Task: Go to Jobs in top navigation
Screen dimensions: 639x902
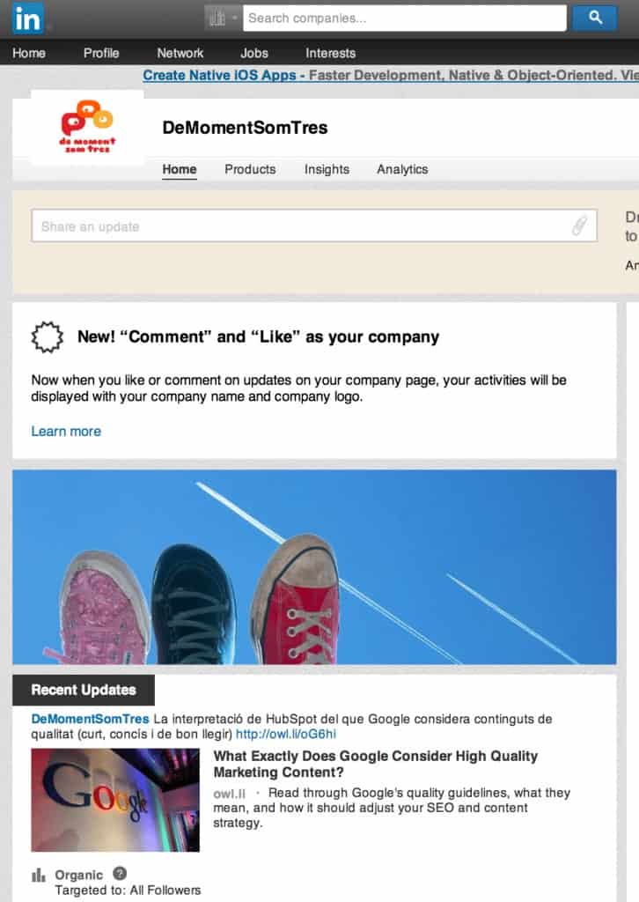Action: (x=254, y=53)
